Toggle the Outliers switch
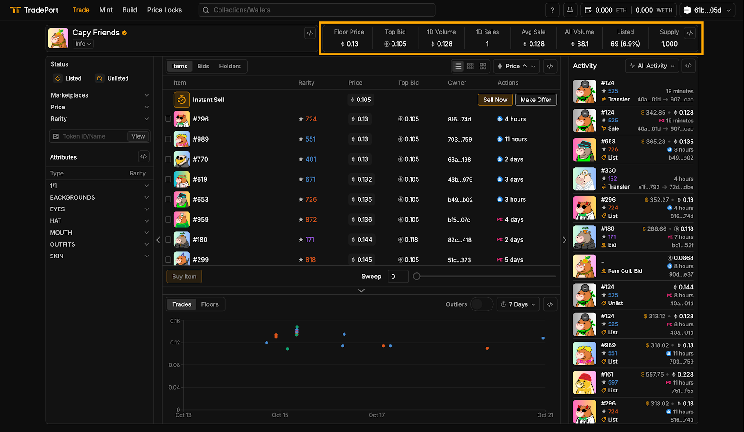 pyautogui.click(x=482, y=304)
